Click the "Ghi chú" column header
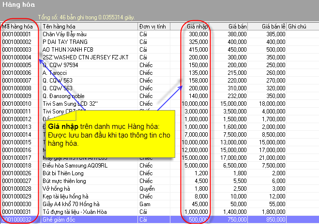Image resolution: width=319 pixels, height=224 pixels. coord(297,27)
